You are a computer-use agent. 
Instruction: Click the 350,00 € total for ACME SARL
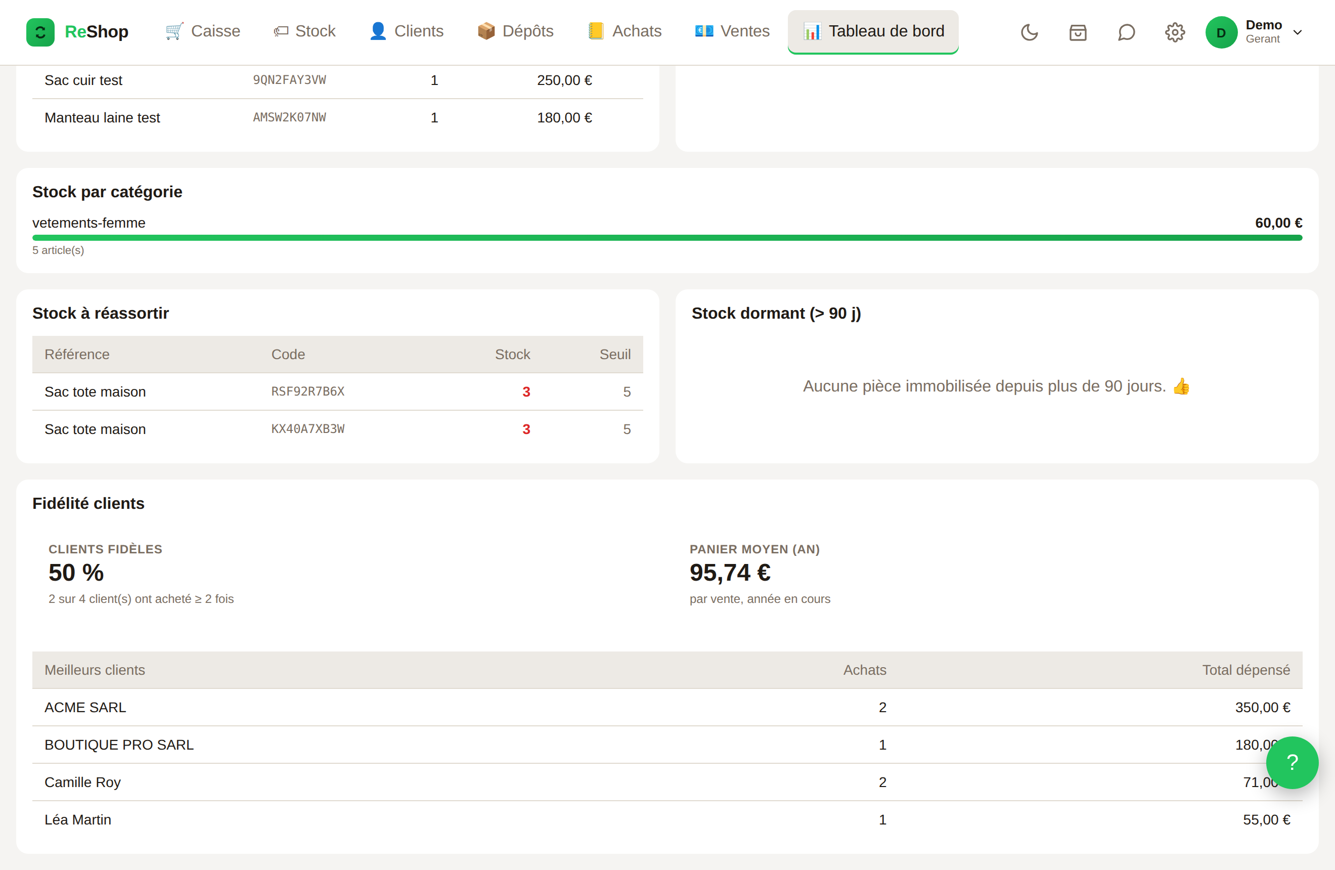coord(1262,708)
